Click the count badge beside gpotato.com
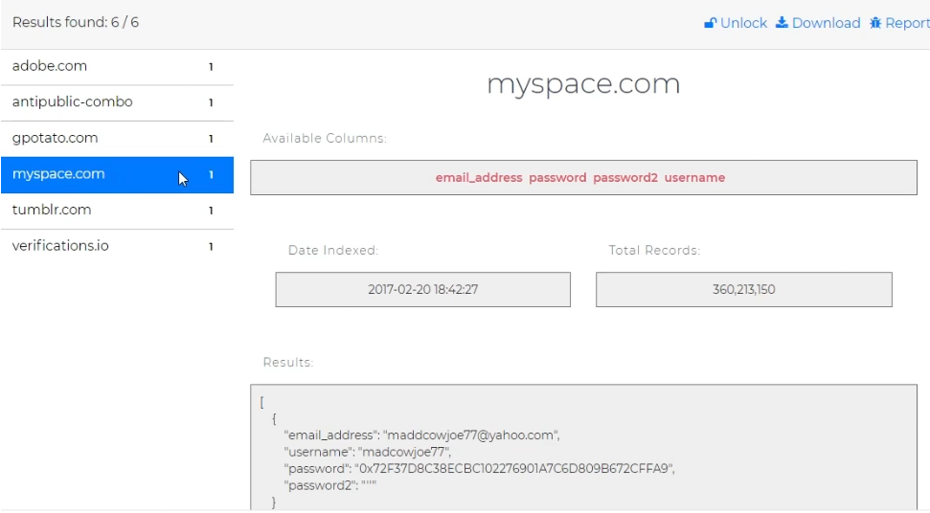The image size is (930, 513). pyautogui.click(x=211, y=139)
